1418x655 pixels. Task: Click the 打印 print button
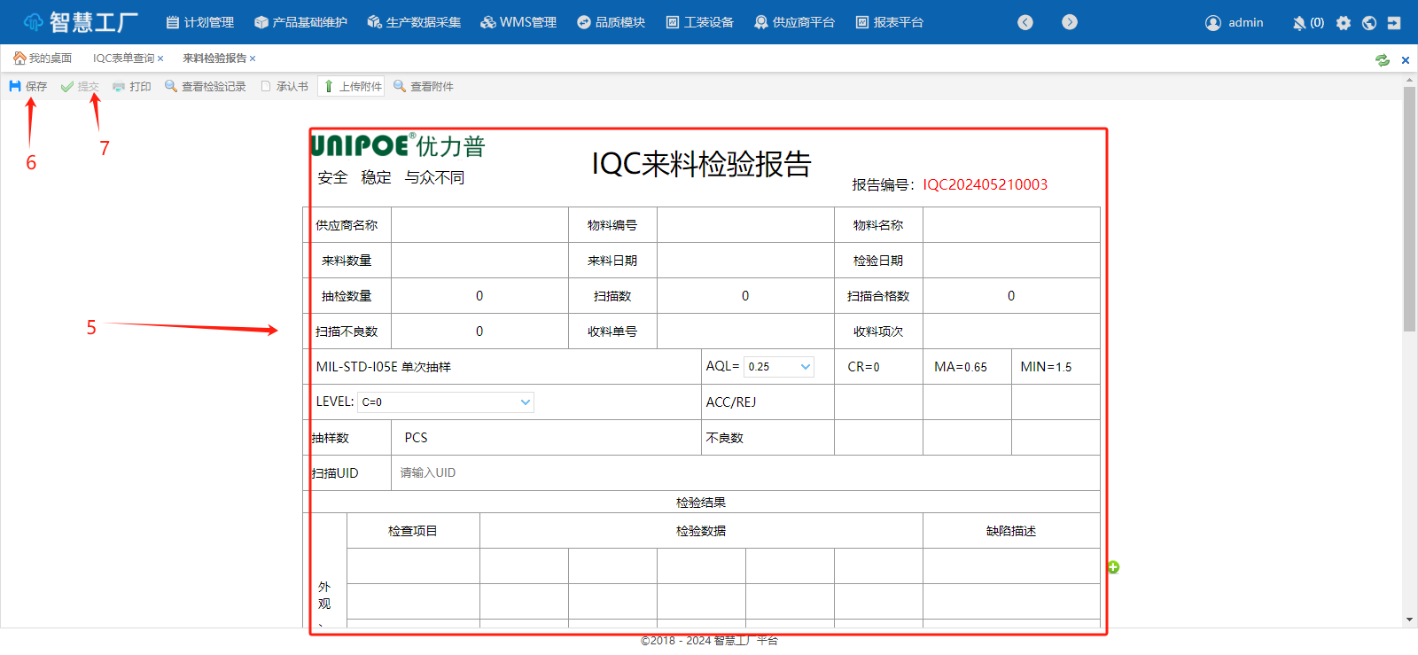pyautogui.click(x=132, y=87)
